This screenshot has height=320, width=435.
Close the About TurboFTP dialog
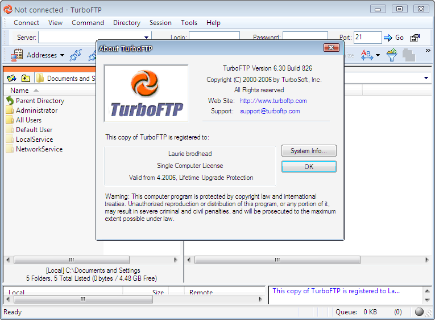pyautogui.click(x=332, y=48)
